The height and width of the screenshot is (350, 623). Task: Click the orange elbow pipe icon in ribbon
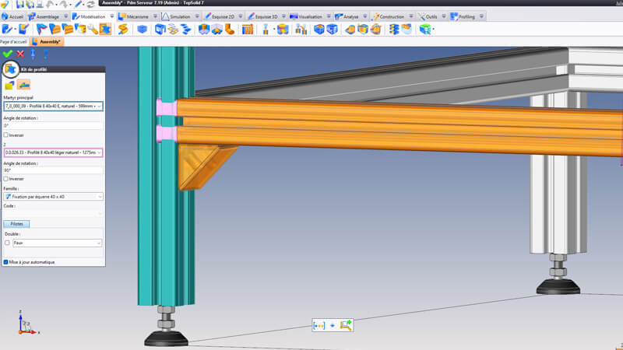point(229,30)
